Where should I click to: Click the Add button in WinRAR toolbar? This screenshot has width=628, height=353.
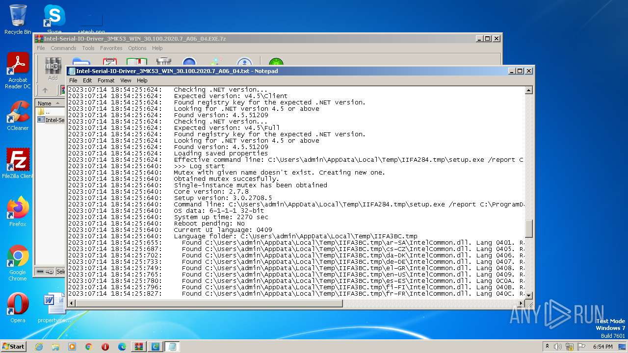[53, 69]
